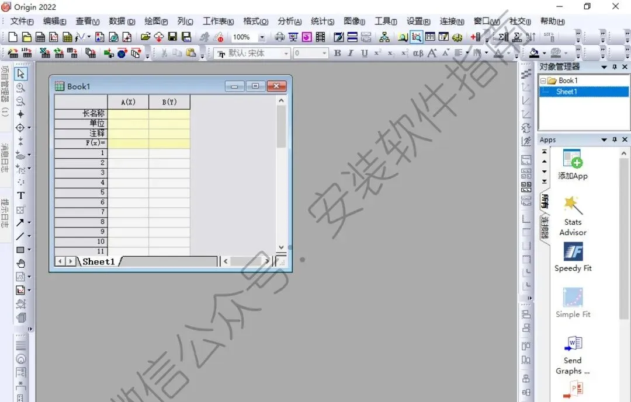
Task: Click Book1 scroll down arrow
Action: pyautogui.click(x=281, y=247)
